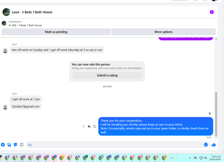Click the Leon name above '7 pm' message

14,94
